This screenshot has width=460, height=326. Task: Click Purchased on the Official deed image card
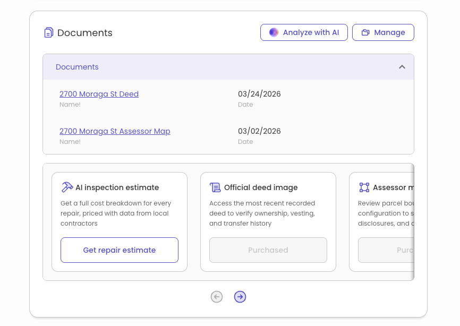pos(268,250)
